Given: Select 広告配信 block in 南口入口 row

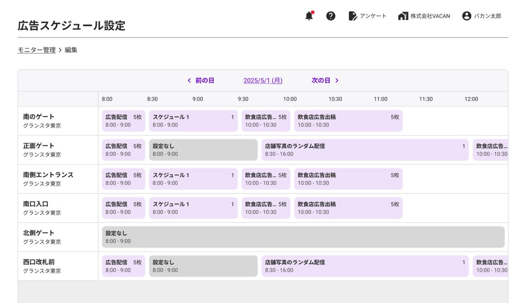Looking at the screenshot, I should click(123, 208).
